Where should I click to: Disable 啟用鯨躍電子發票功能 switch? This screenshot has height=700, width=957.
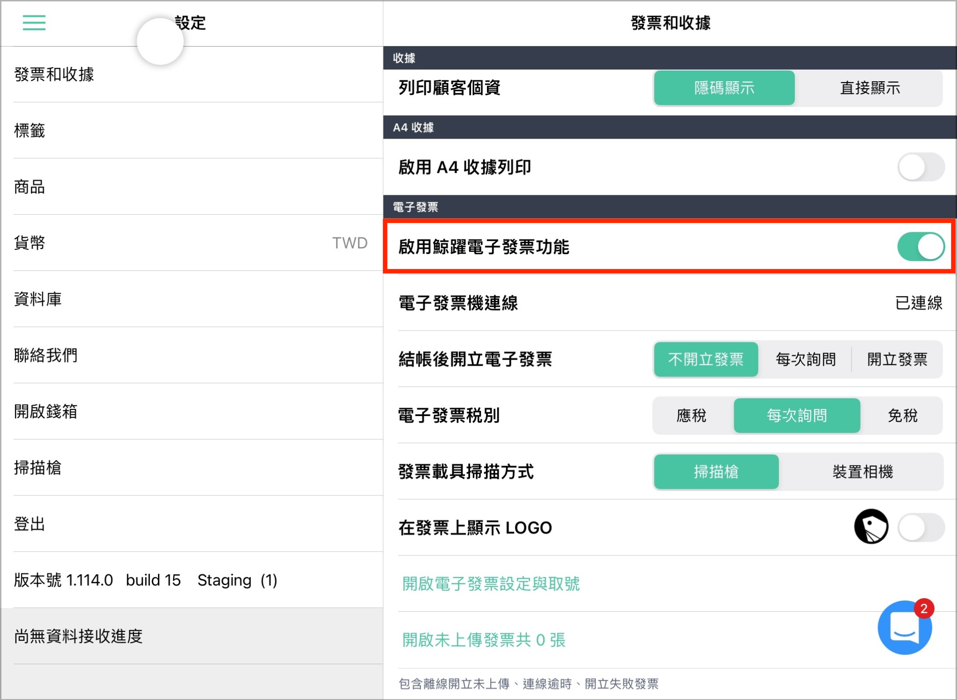pyautogui.click(x=921, y=247)
